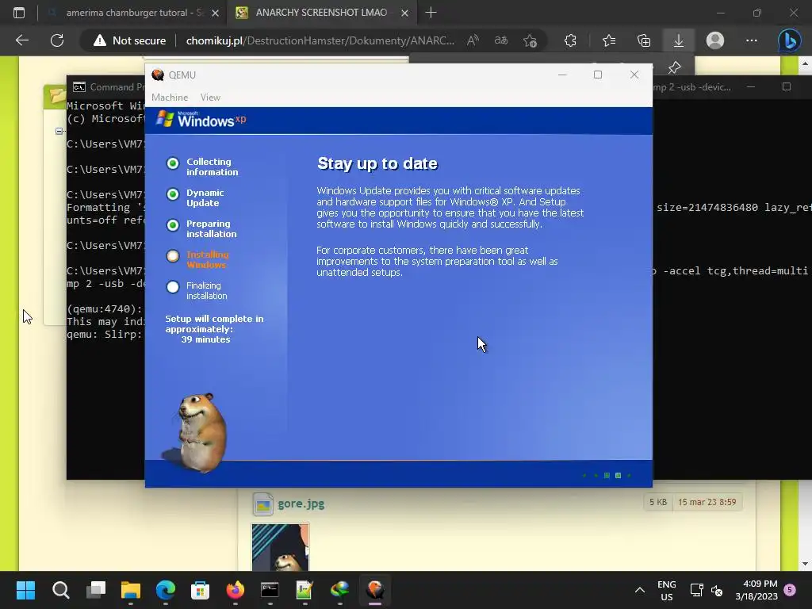Click the Not secure warning indicator
The height and width of the screenshot is (609, 812).
[130, 40]
